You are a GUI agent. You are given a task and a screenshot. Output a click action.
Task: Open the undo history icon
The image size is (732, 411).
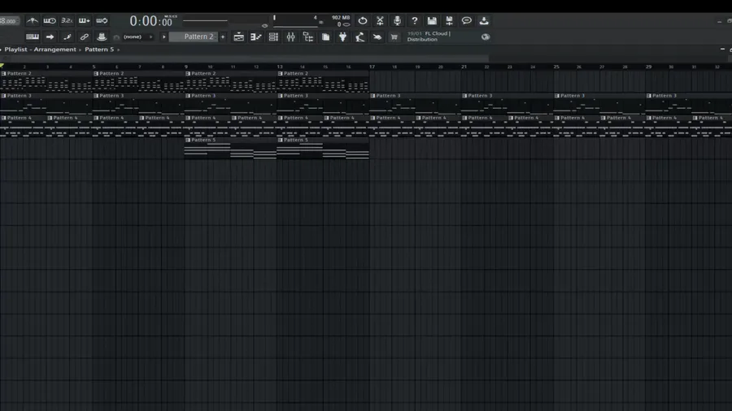click(x=362, y=20)
